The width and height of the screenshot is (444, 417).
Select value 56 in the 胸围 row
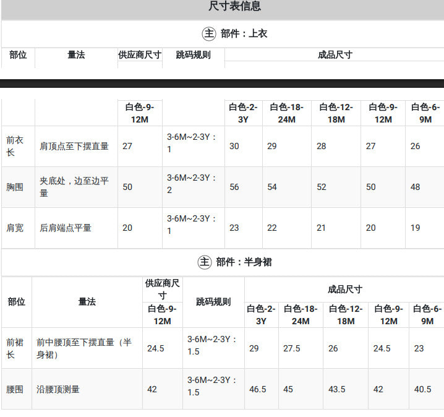[x=234, y=187]
